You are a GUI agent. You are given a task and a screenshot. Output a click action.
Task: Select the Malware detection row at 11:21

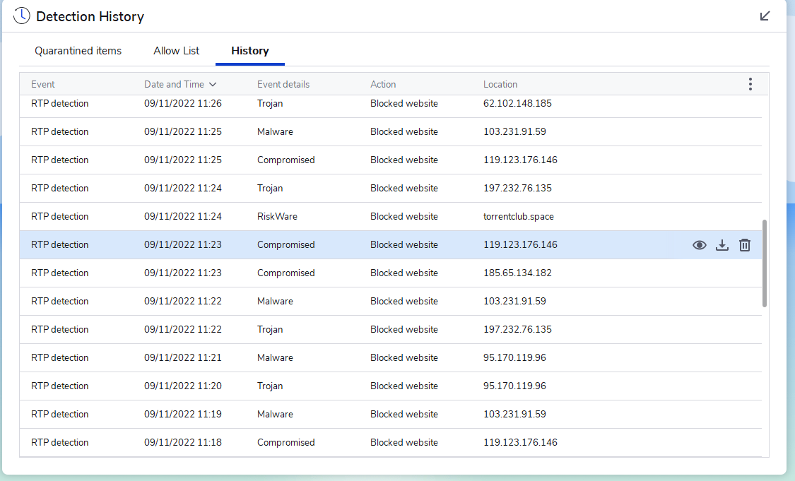(x=283, y=357)
